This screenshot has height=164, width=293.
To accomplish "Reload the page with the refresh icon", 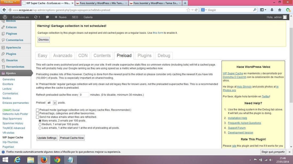I will [196, 10].
